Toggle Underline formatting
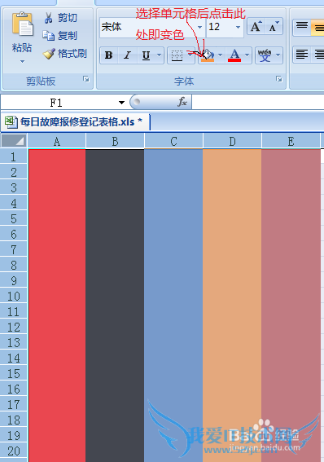The width and height of the screenshot is (324, 462). click(x=146, y=55)
